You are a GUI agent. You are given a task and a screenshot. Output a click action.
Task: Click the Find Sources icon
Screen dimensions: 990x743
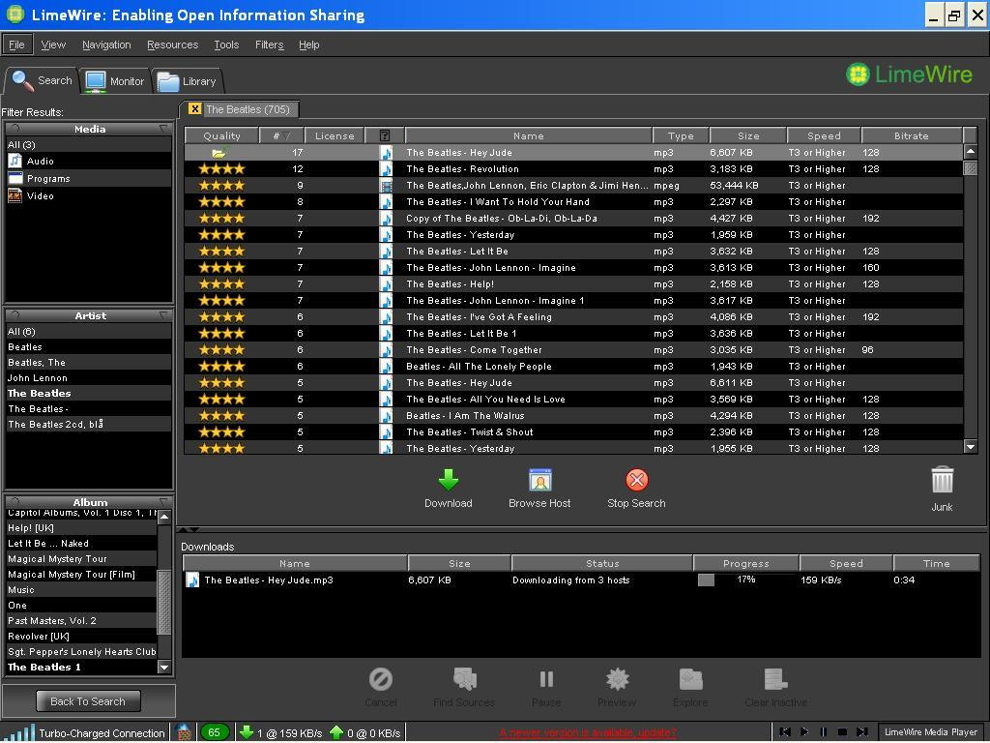465,679
